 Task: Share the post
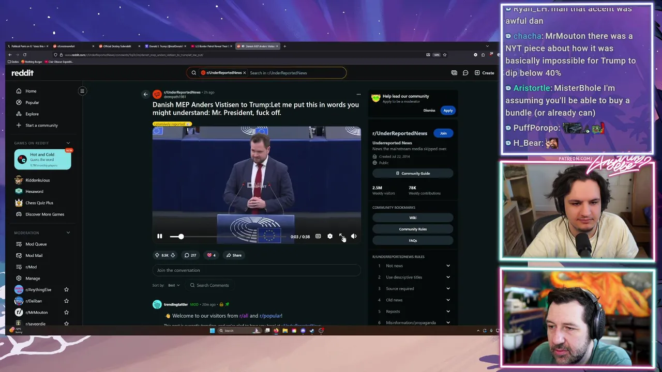click(234, 255)
